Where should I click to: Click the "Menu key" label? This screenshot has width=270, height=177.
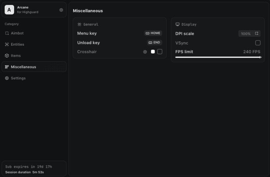pos(87,33)
